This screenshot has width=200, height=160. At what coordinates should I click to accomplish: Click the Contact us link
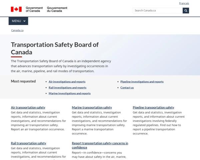127,88
